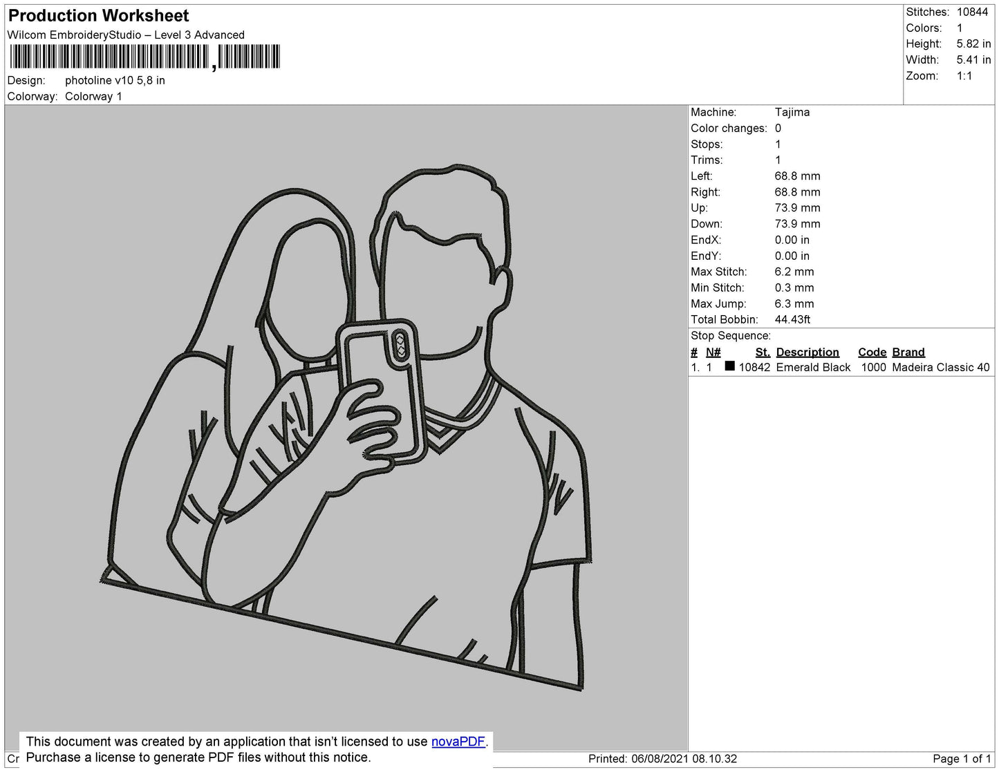Screen dimensions: 999x772
Task: Select 'Madeira Classic 40' brand entry
Action: pos(941,368)
